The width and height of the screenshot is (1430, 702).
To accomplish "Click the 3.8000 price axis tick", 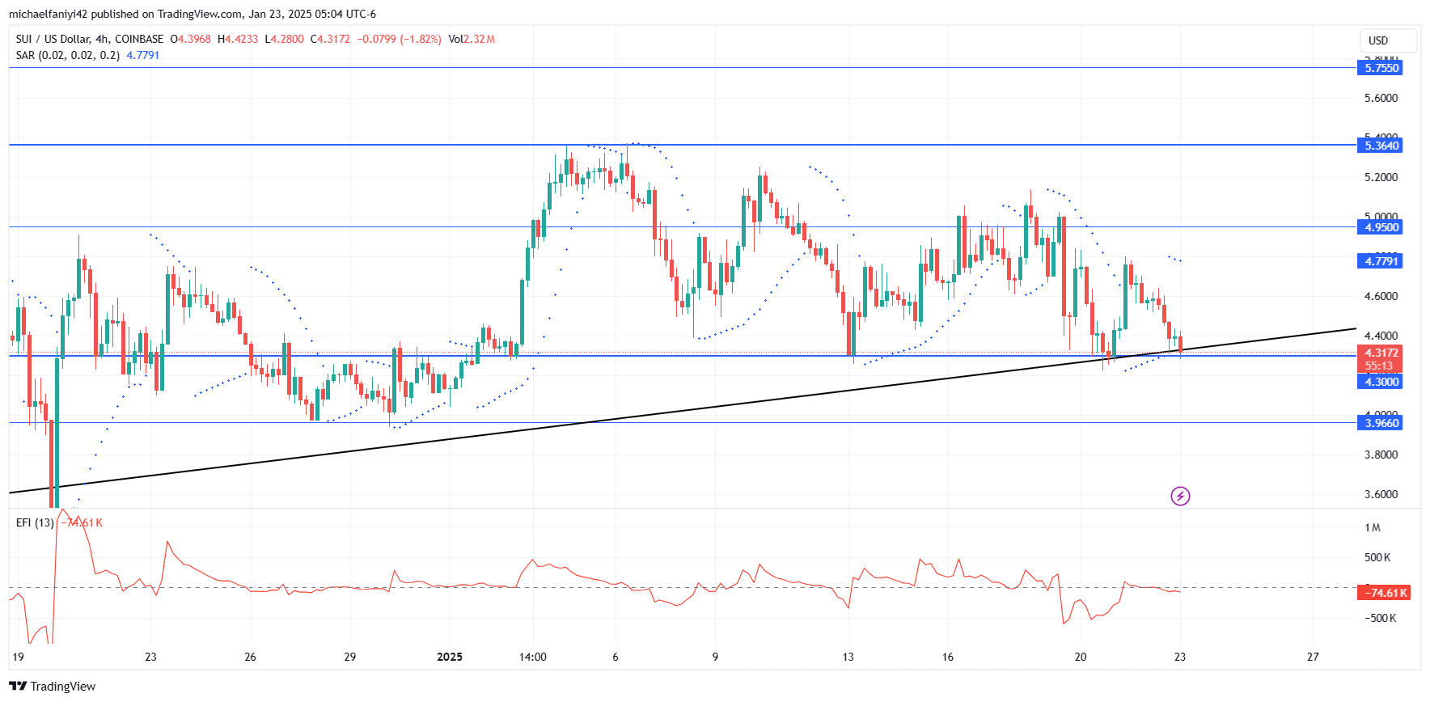I will click(x=1381, y=455).
